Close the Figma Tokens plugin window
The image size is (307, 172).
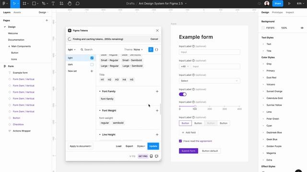(x=157, y=31)
